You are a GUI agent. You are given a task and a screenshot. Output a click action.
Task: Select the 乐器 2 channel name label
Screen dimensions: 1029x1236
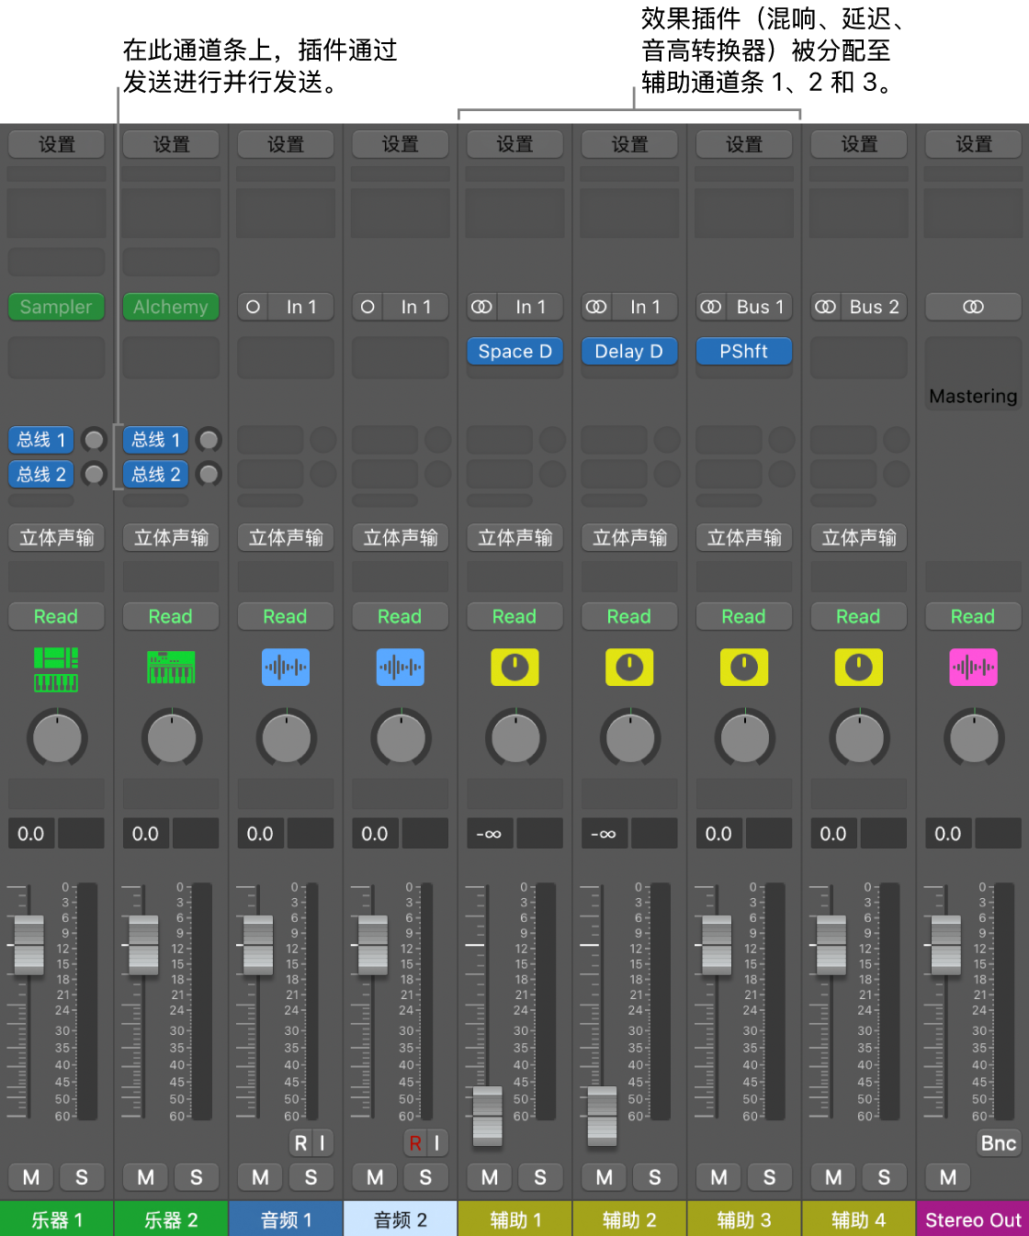point(171,1219)
